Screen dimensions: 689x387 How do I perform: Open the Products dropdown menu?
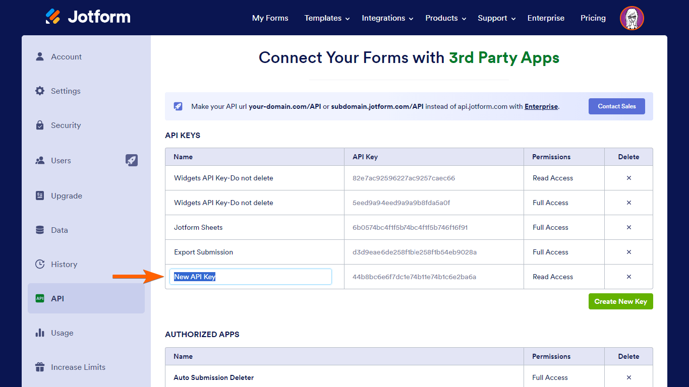point(445,18)
